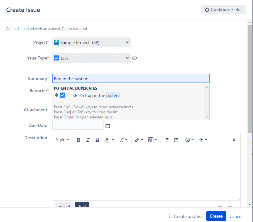This screenshot has width=253, height=222.
Task: Click the Task icon in Issue Type field
Action: pos(56,58)
